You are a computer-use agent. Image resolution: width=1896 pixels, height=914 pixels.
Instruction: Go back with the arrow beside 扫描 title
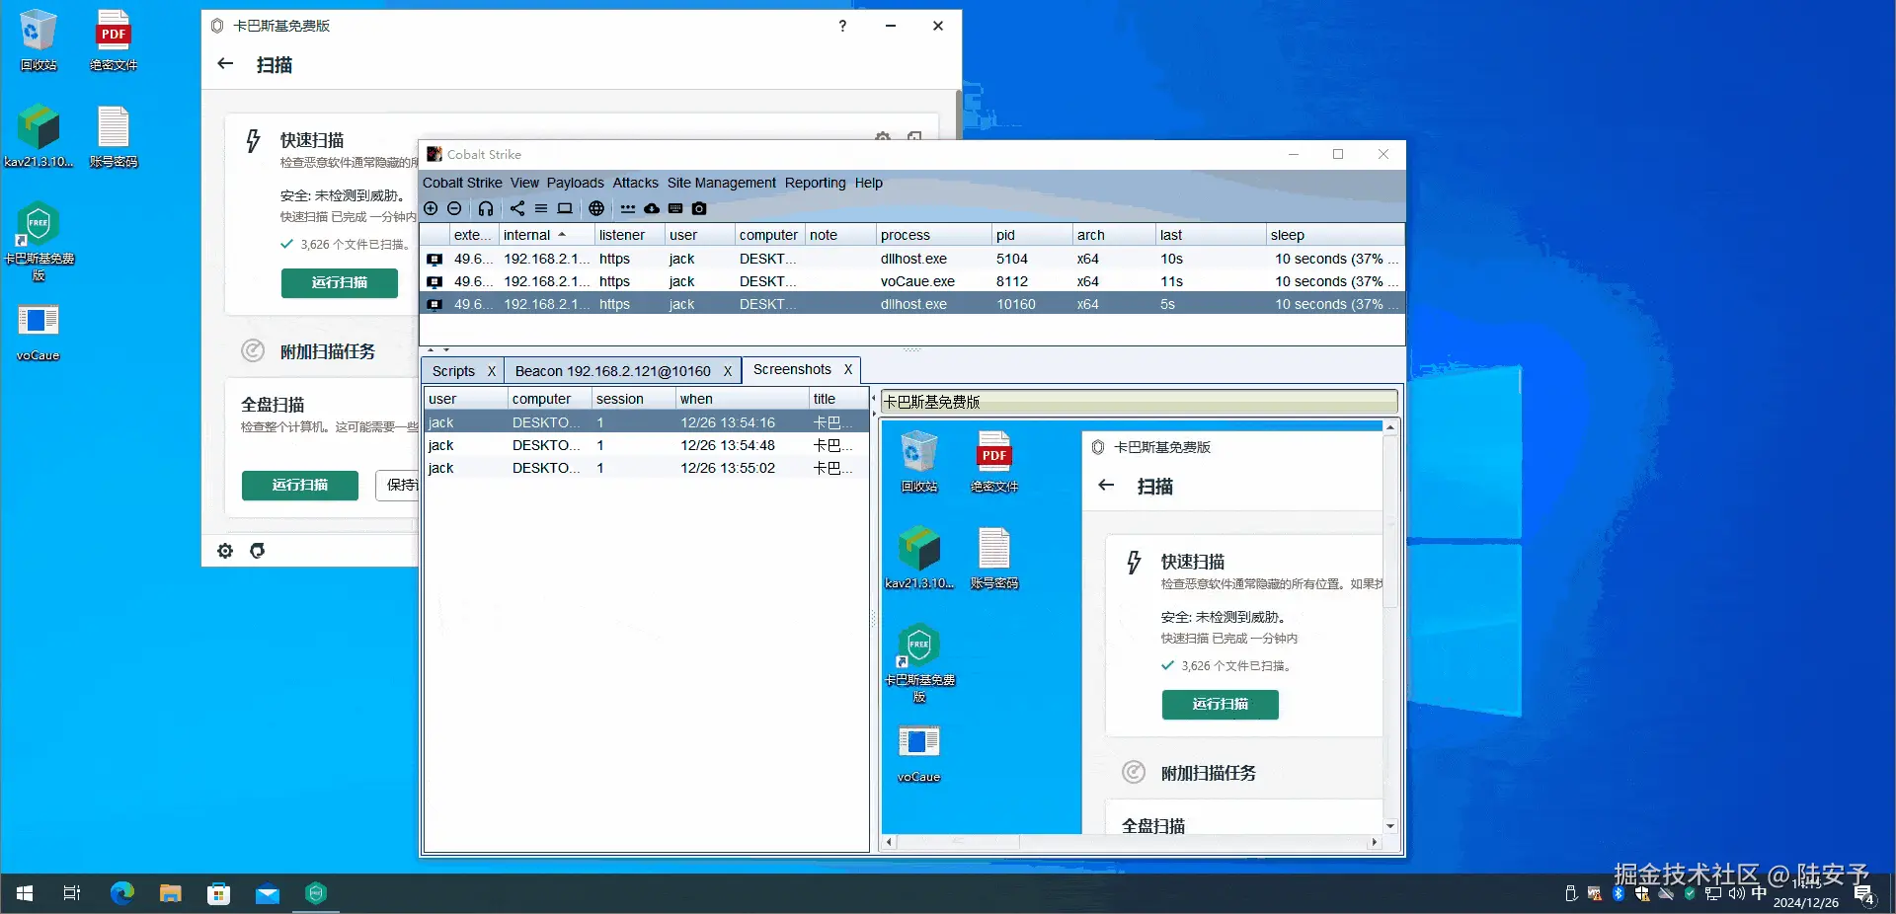coord(225,64)
